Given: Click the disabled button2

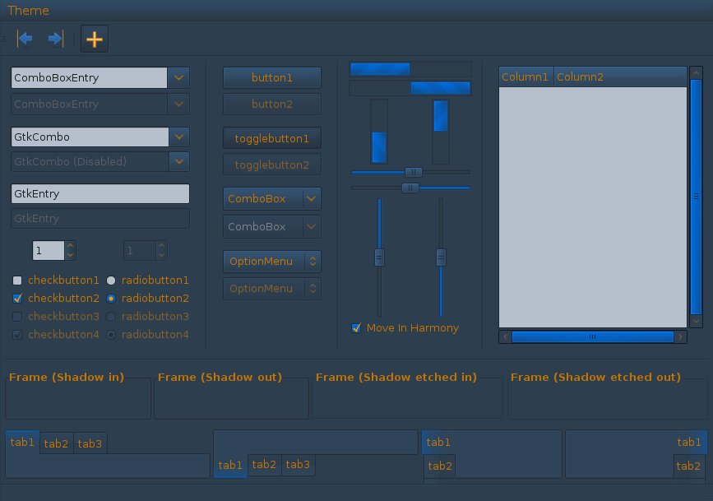Looking at the screenshot, I should (272, 104).
